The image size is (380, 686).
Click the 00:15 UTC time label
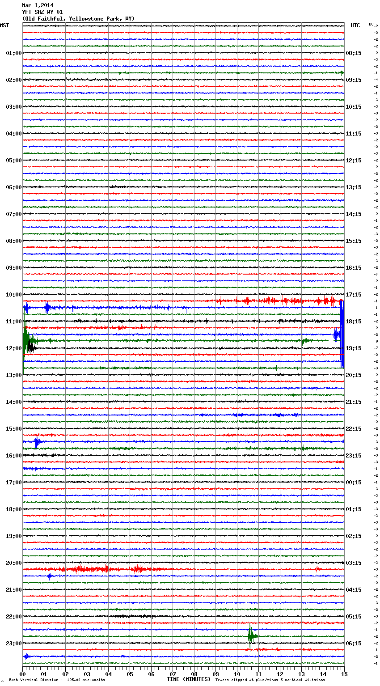click(354, 483)
